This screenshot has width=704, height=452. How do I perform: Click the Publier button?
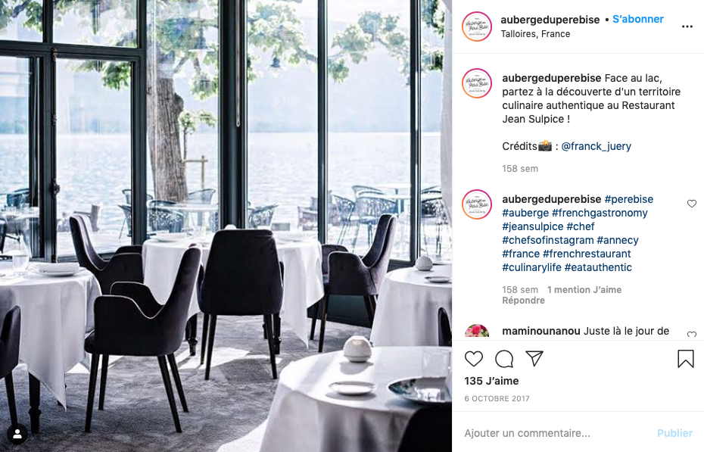coord(674,433)
